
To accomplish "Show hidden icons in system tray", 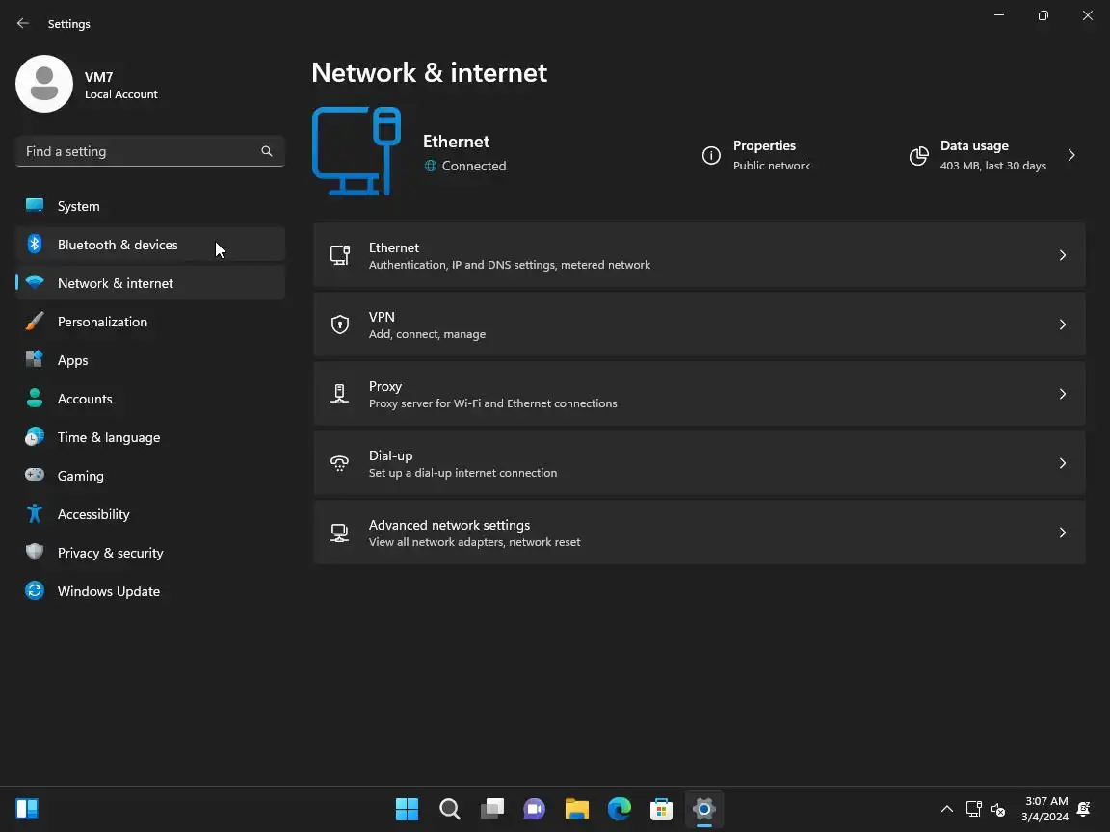I will pyautogui.click(x=946, y=809).
